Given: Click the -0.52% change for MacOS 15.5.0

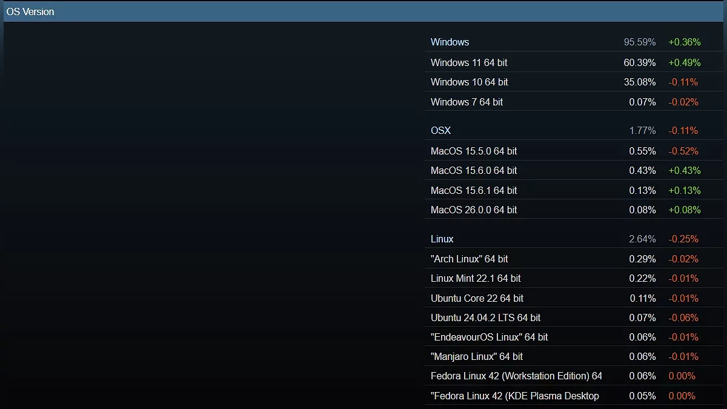Looking at the screenshot, I should pyautogui.click(x=683, y=151).
